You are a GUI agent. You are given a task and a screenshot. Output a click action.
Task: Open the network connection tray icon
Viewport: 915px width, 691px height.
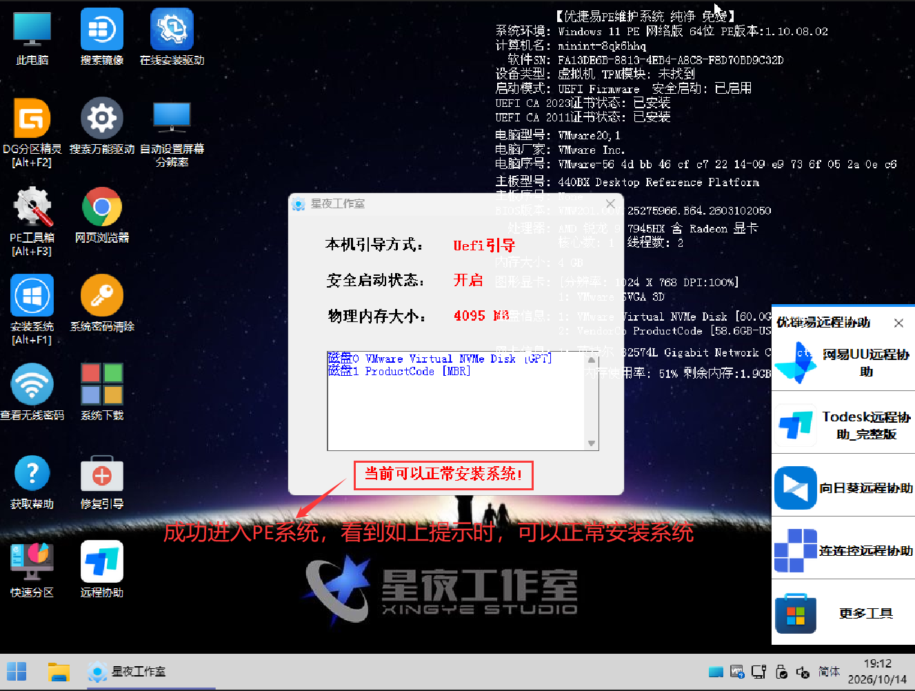pos(759,672)
